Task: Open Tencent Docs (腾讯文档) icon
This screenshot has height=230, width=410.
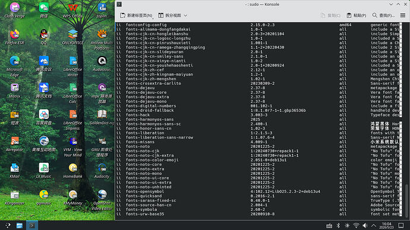Action: click(x=43, y=87)
